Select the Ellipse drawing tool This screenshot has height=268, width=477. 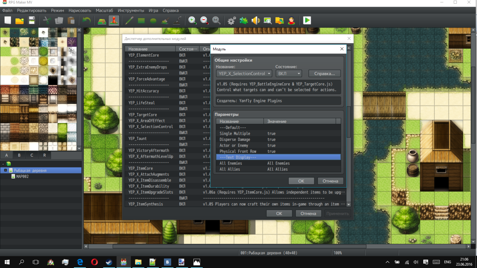coord(153,20)
